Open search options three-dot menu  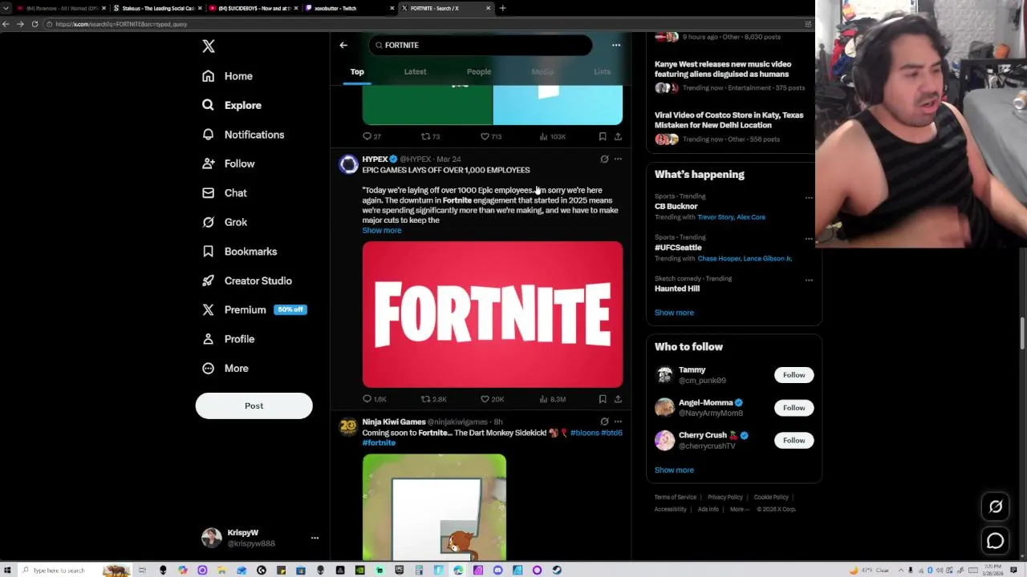click(x=616, y=45)
